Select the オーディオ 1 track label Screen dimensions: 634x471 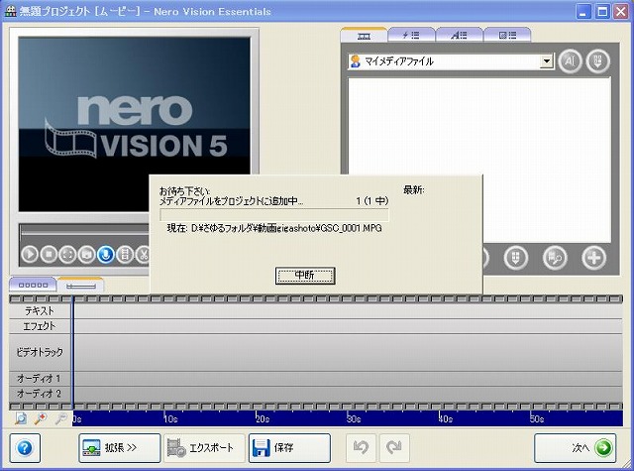[x=40, y=379]
